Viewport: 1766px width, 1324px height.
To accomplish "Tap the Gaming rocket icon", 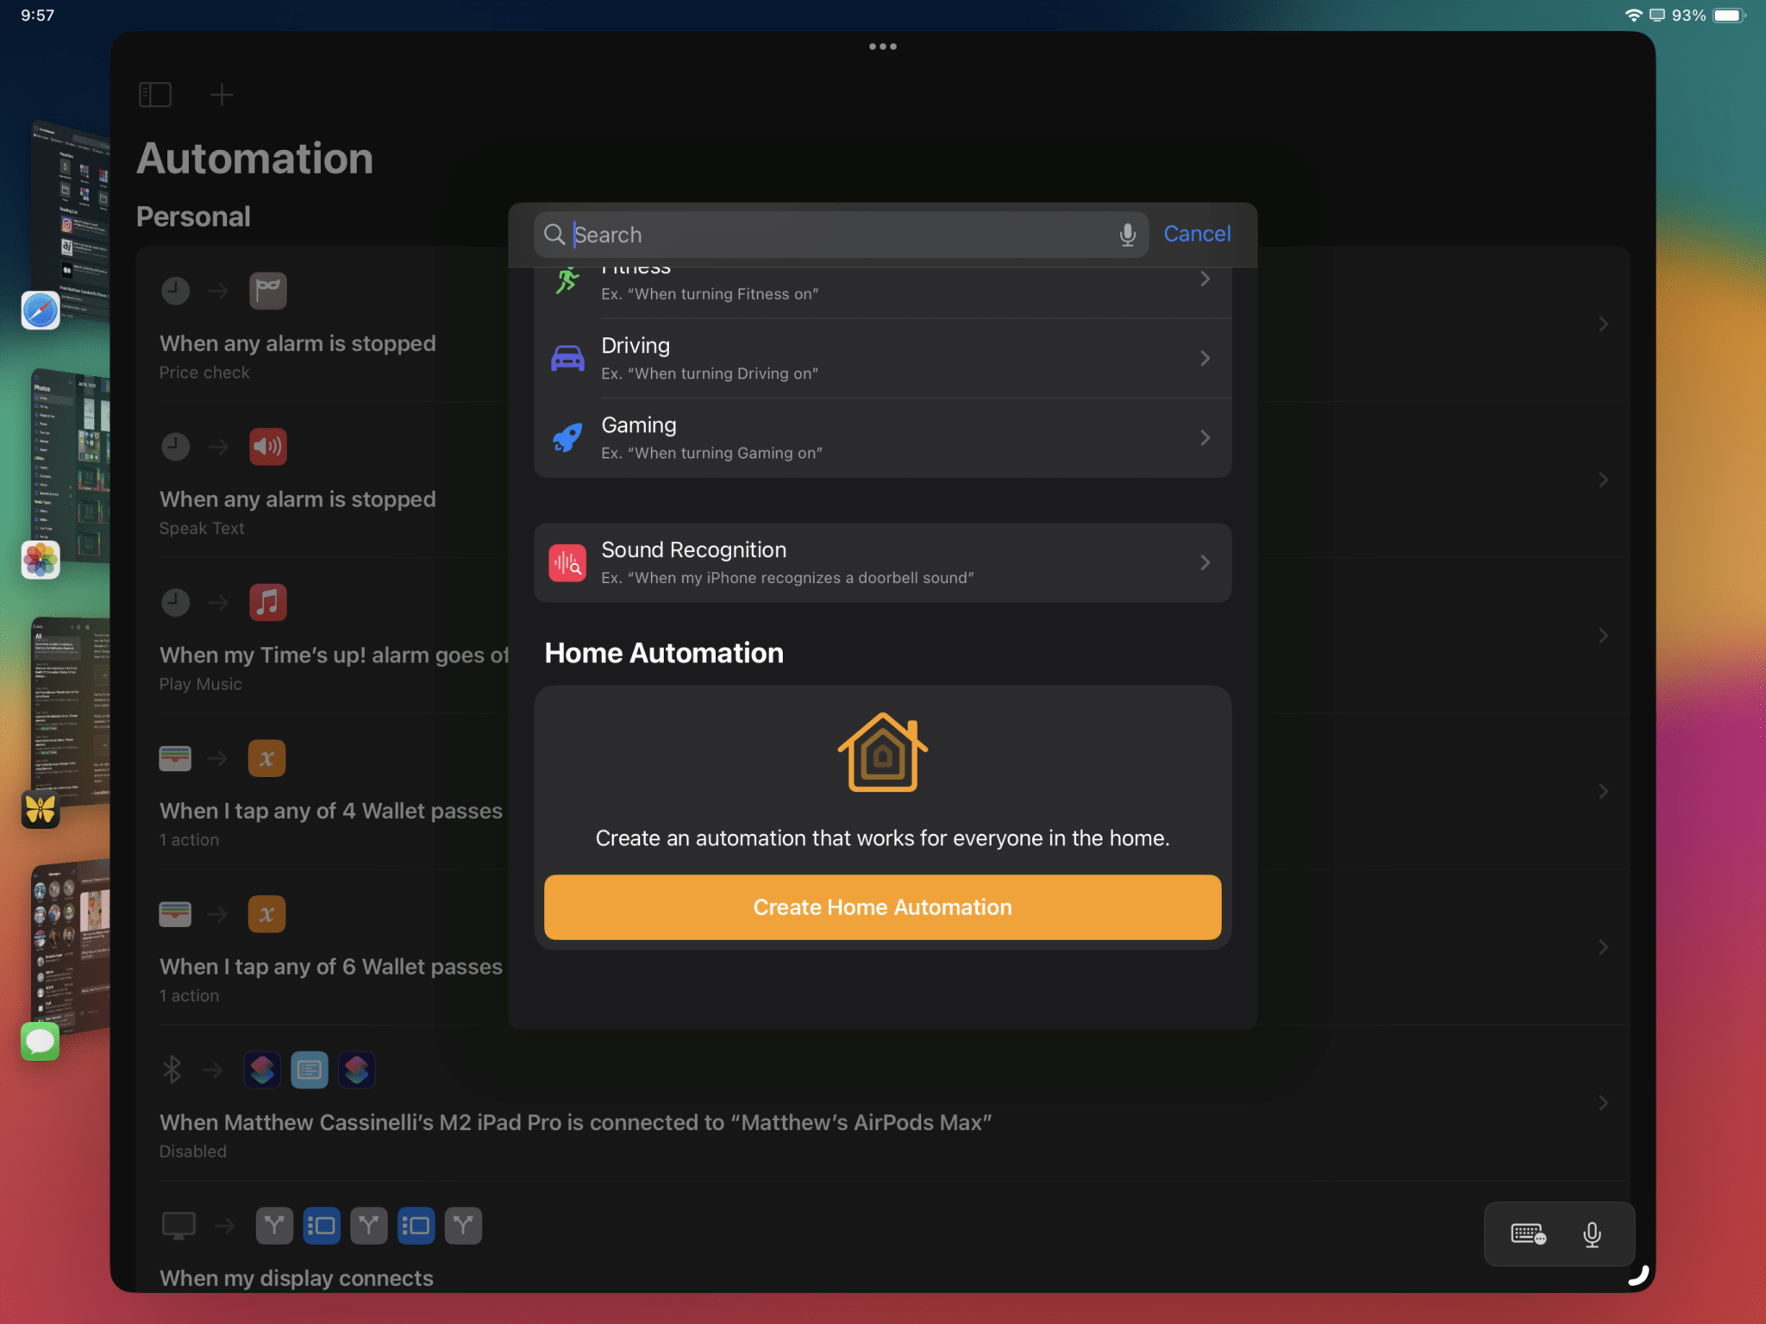I will point(567,437).
